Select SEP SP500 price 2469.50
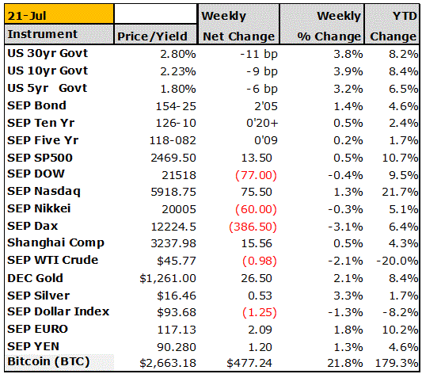 (173, 158)
